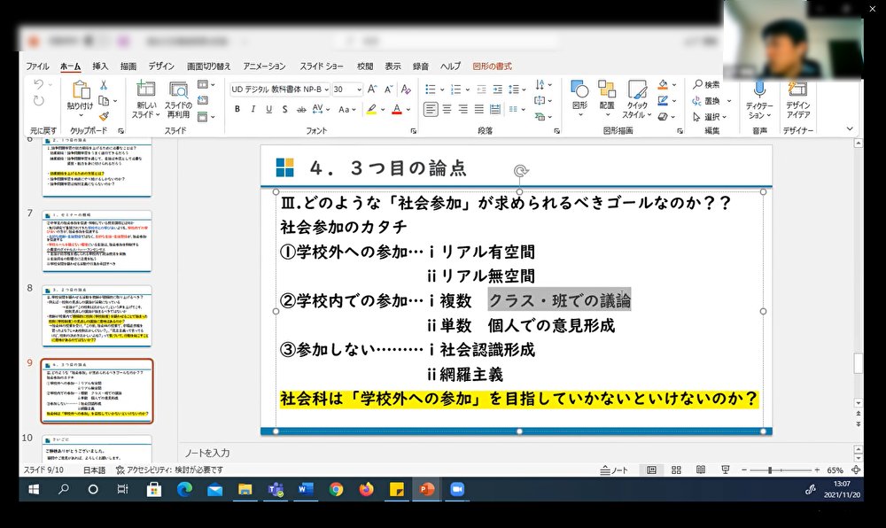Switch to the Animations (アニメーション) tab

(x=264, y=66)
